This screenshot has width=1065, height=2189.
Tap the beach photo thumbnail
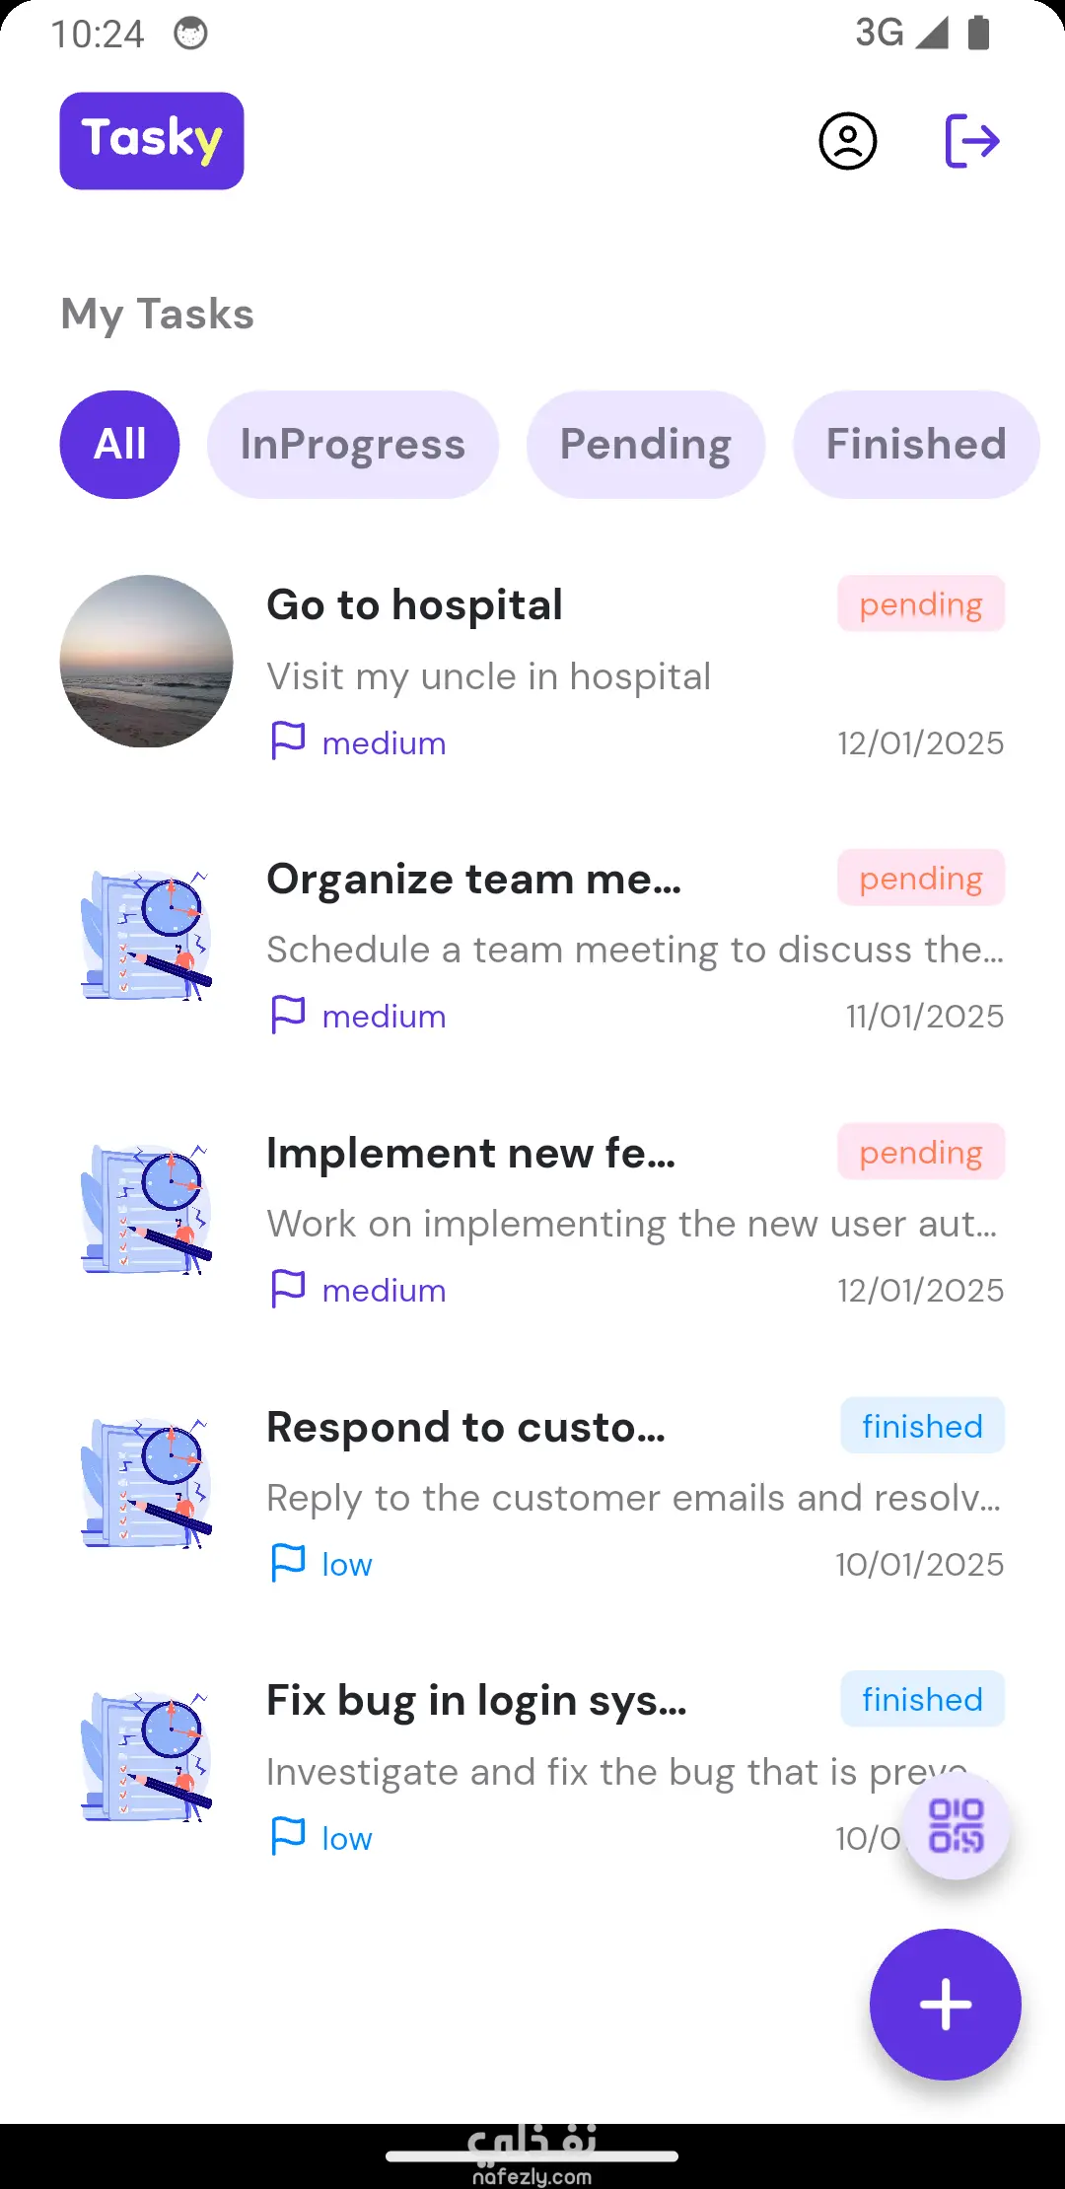[146, 662]
